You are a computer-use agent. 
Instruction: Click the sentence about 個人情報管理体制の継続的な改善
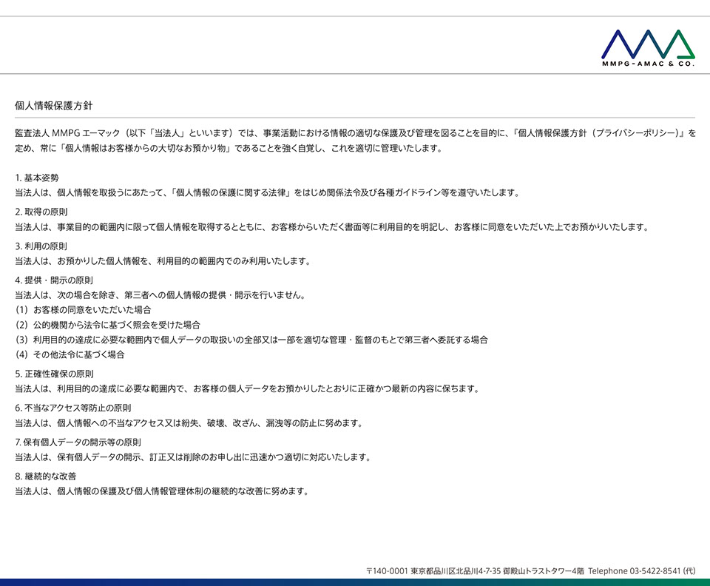tap(162, 491)
